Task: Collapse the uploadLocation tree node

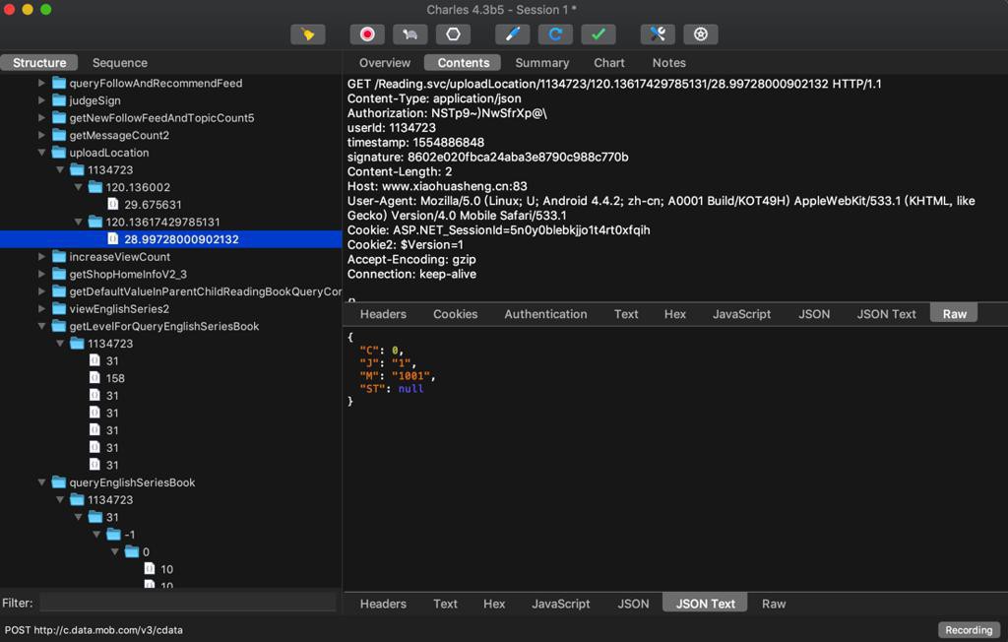Action: [x=42, y=153]
